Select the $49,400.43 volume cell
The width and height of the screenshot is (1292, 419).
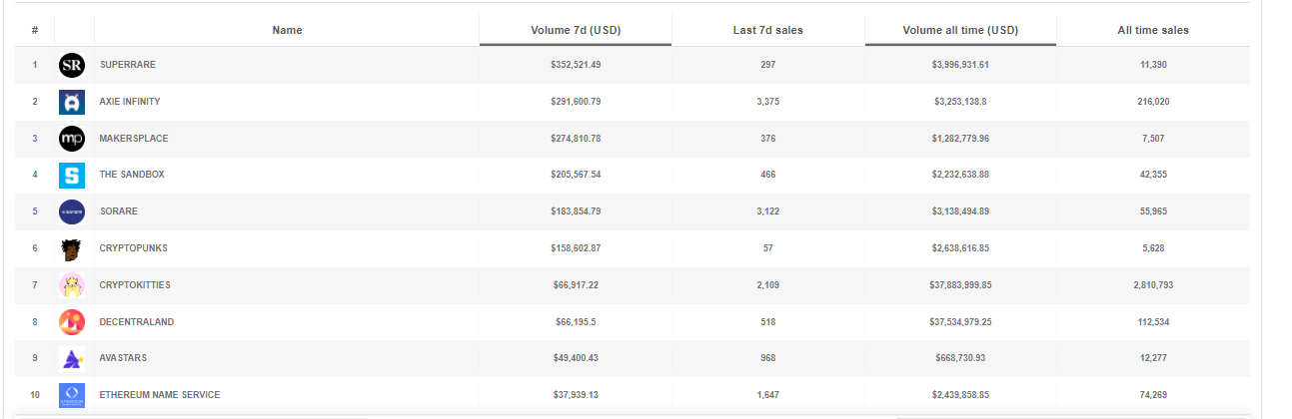576,358
